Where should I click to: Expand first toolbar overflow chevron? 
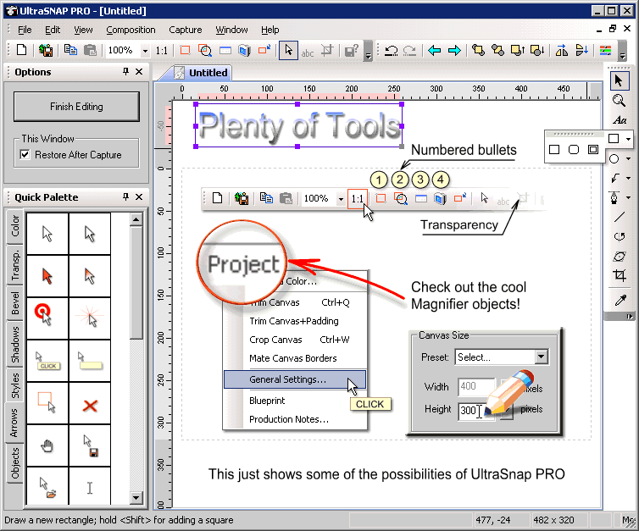(x=368, y=52)
